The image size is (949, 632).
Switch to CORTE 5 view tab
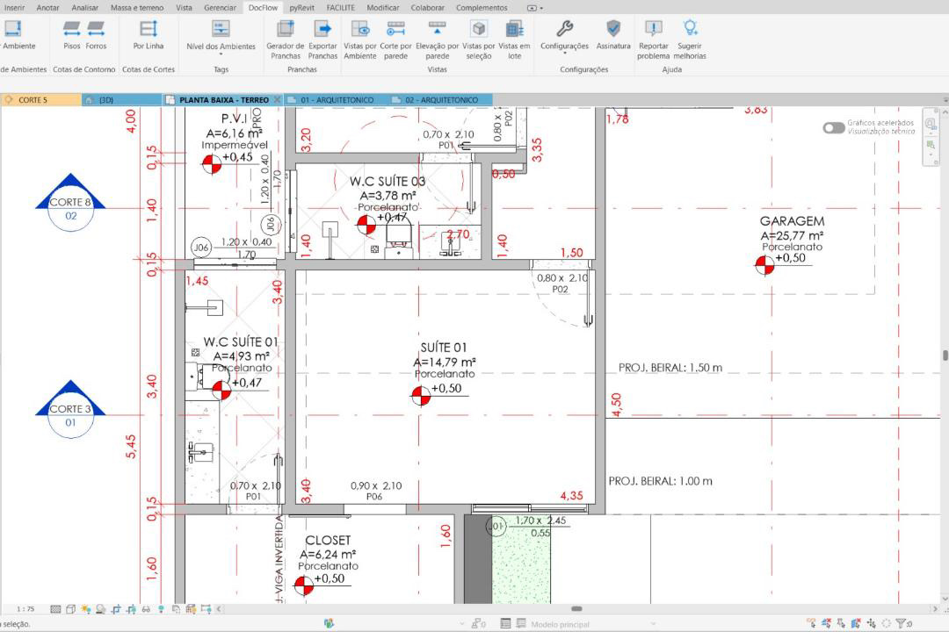click(x=40, y=100)
